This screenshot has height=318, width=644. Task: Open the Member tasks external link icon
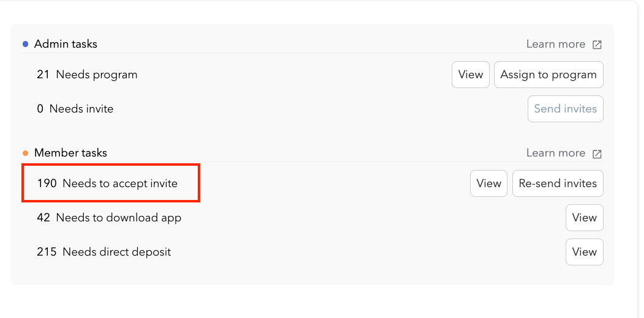point(597,153)
